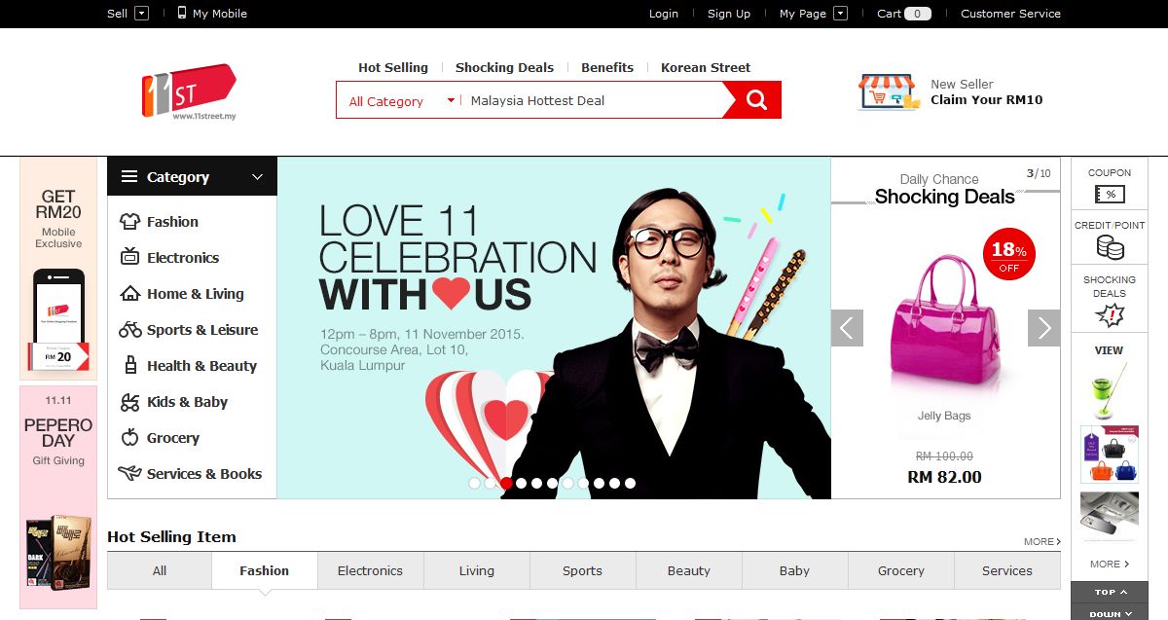Click the Sports & Leisure bicycle icon
Screen dimensions: 1168x620
click(129, 330)
